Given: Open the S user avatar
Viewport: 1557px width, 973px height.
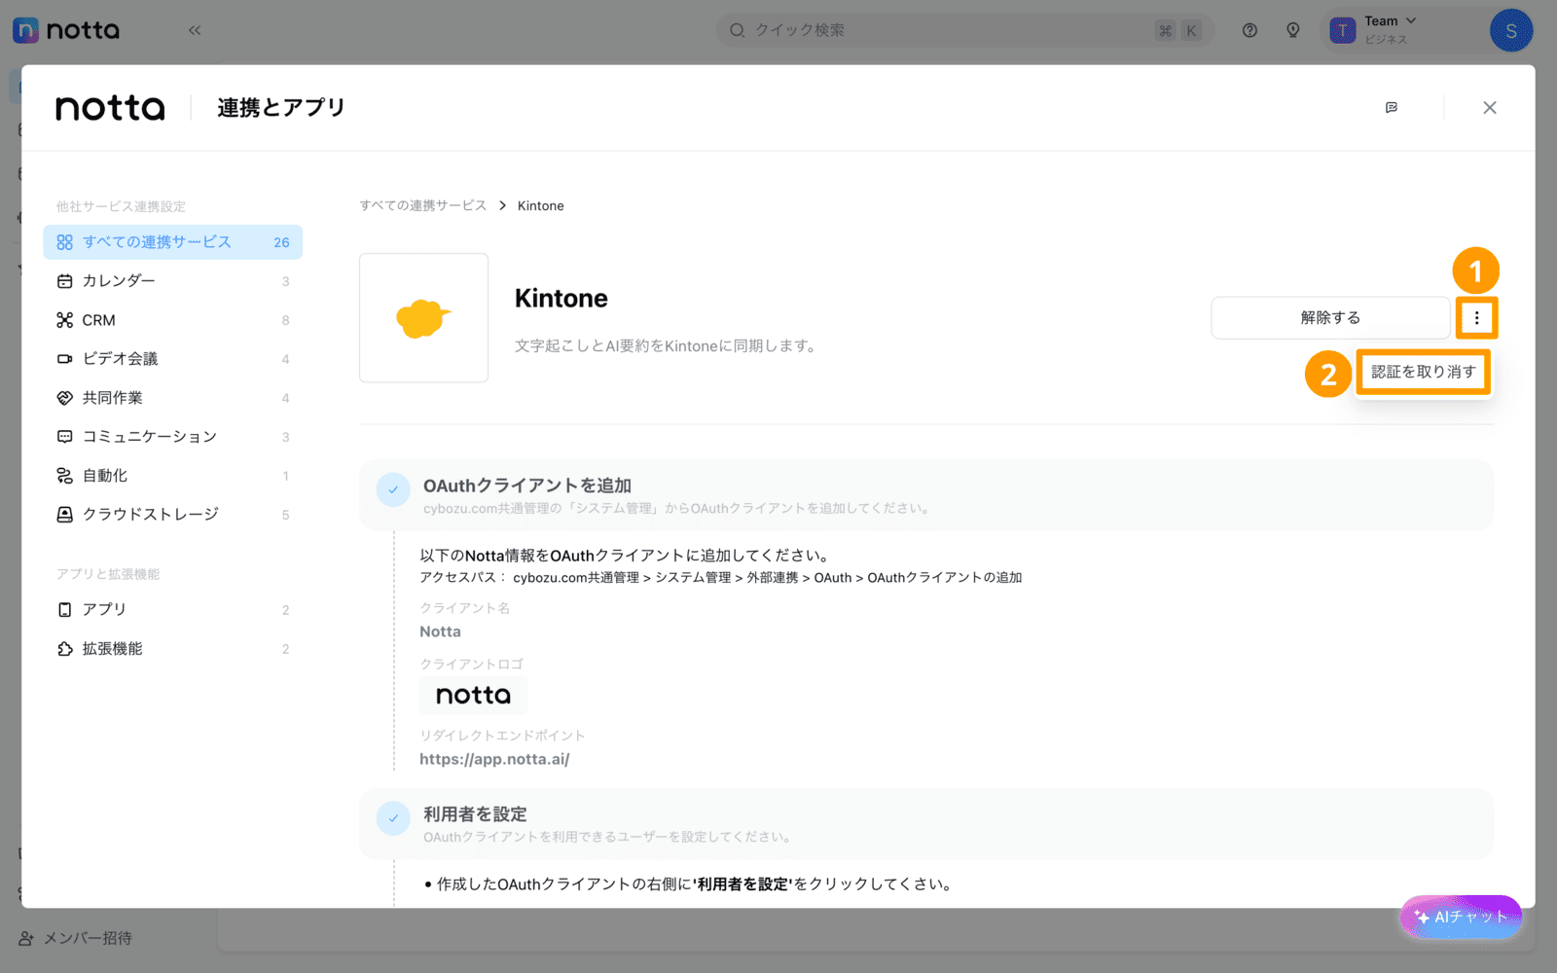Looking at the screenshot, I should click(1510, 30).
